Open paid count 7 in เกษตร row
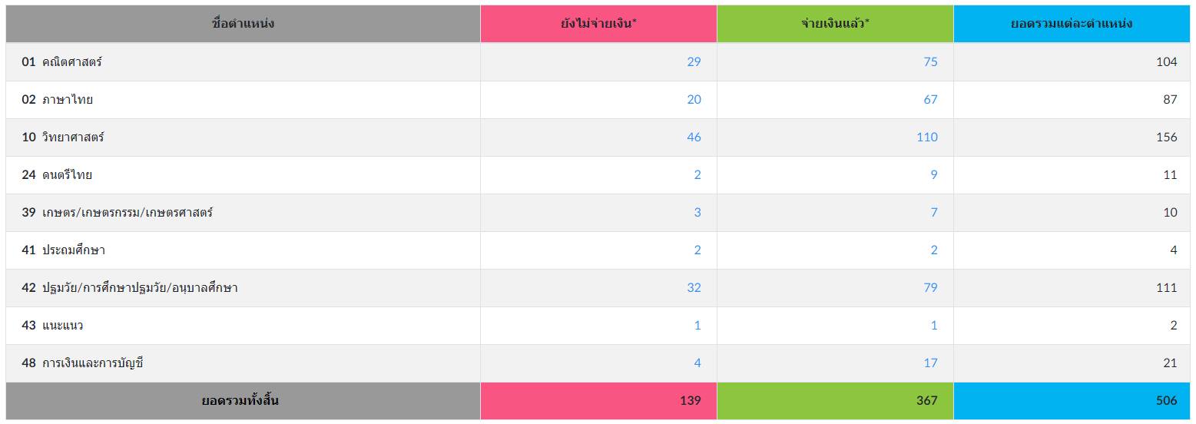 [x=934, y=212]
